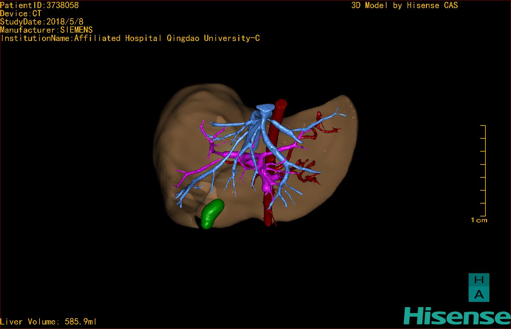Select the green gallbladder structure
The width and height of the screenshot is (511, 329).
tap(212, 214)
